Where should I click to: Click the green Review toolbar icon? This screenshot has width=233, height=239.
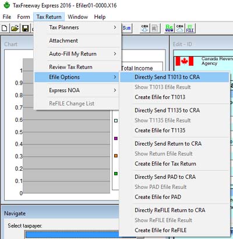[169, 28]
